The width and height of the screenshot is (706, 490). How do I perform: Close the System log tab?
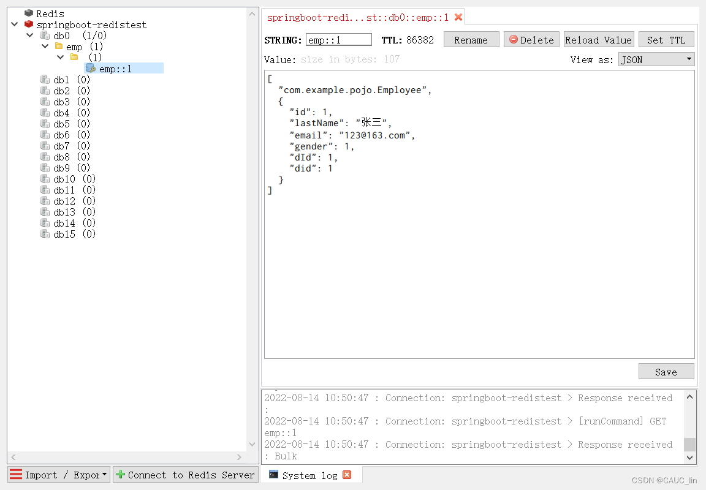pos(347,475)
